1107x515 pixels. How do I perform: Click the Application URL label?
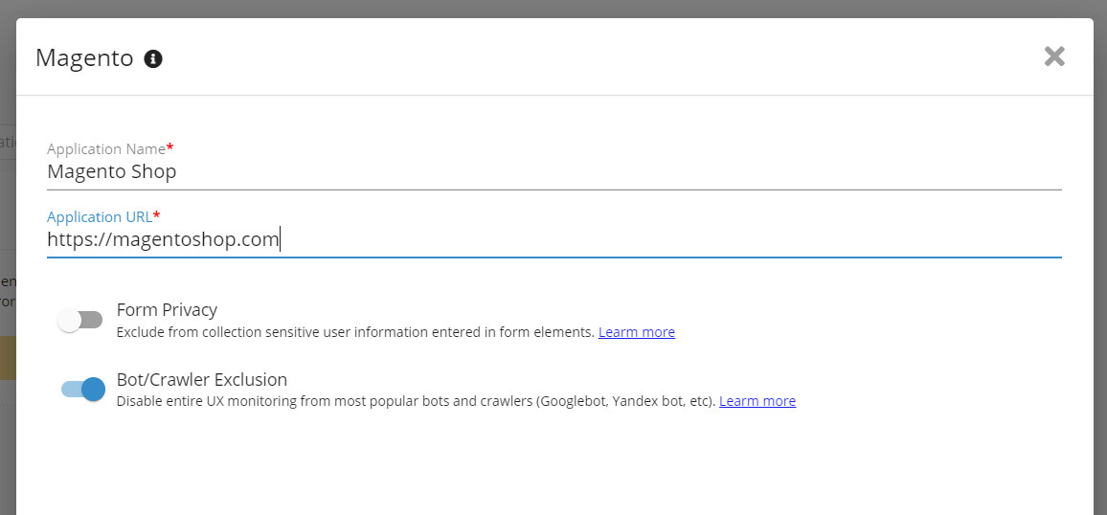pyautogui.click(x=100, y=217)
